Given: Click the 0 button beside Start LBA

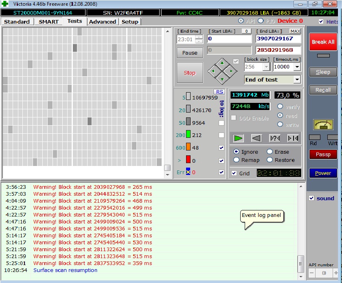Looking at the screenshot, I should click(x=246, y=31).
